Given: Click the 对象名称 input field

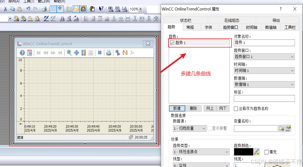Looking at the screenshot, I should pyautogui.click(x=264, y=43).
